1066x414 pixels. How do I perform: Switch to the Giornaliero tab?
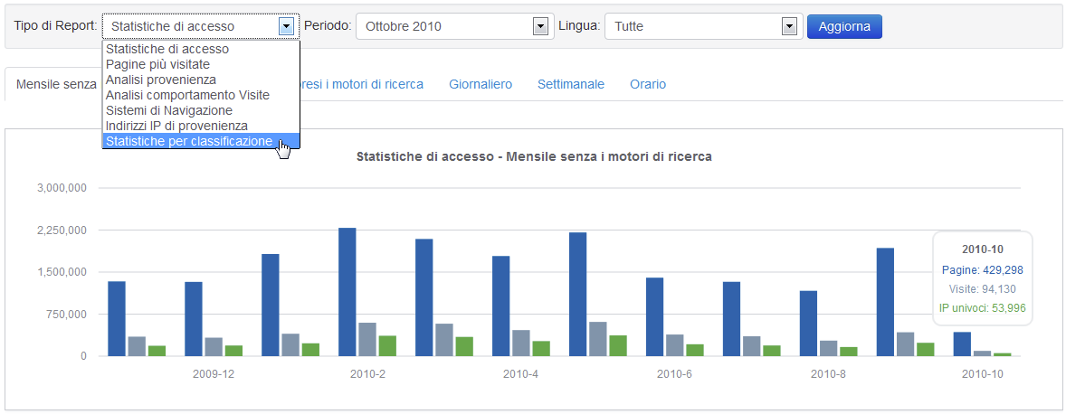(x=481, y=84)
